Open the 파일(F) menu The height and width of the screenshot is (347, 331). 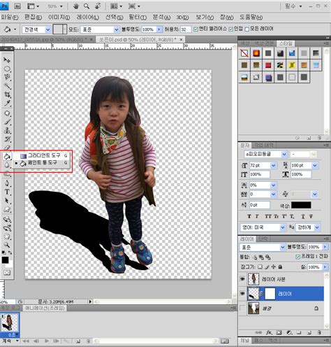coord(10,17)
